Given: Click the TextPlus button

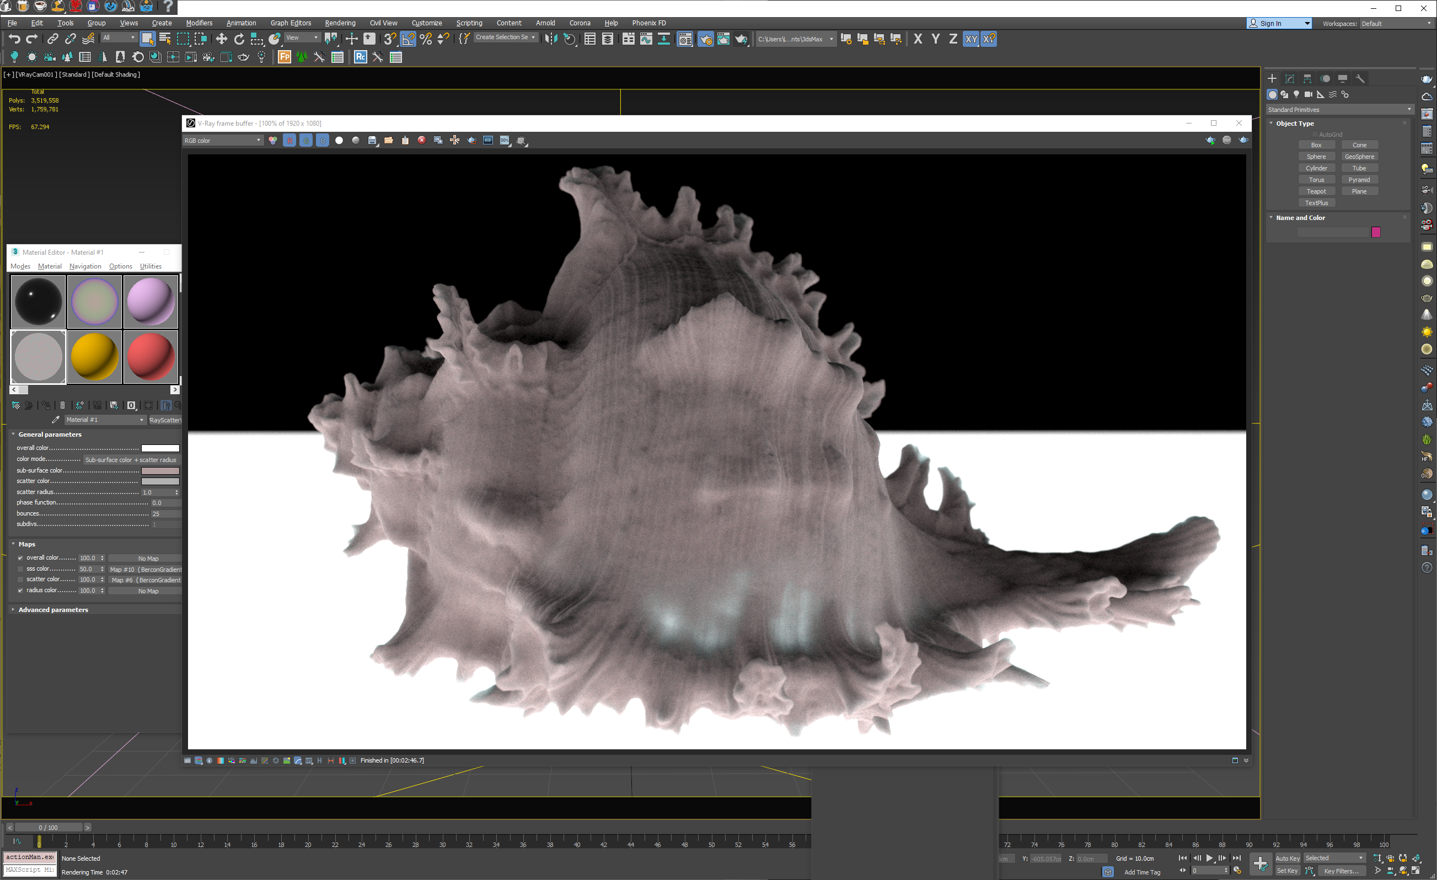Looking at the screenshot, I should coord(1316,203).
